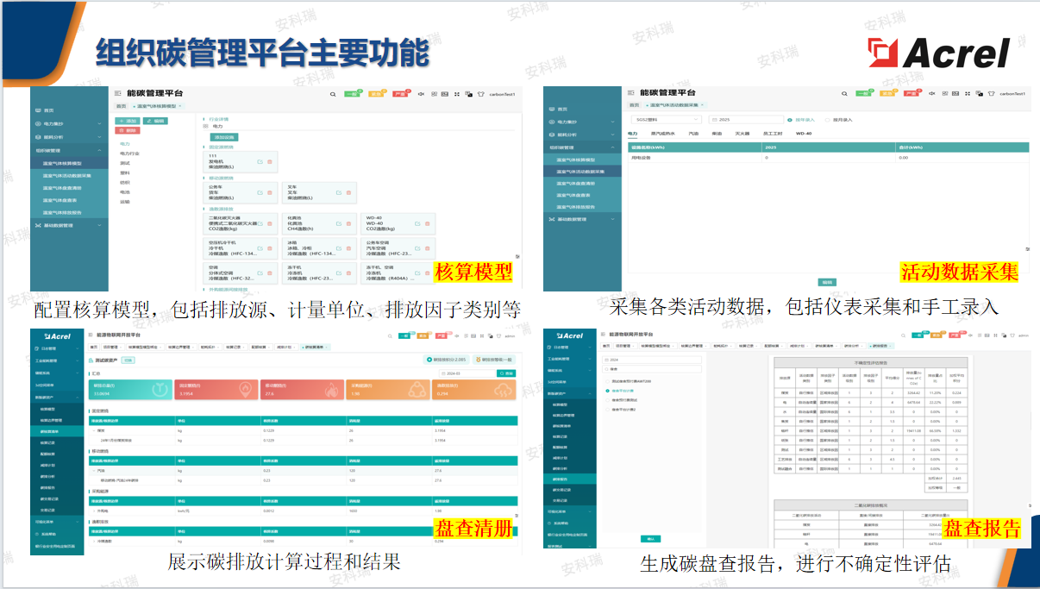
Task: Click the 编辑 button next to 添加 in 核算模型 panel
Action: tap(155, 121)
